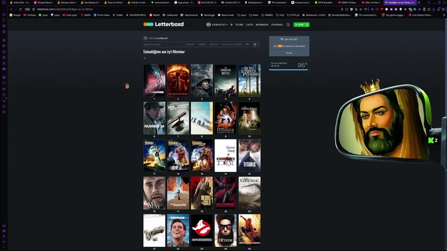Click the heart icon in browser toolbar
Image resolution: width=447 pixels, height=251 pixels.
[366, 9]
